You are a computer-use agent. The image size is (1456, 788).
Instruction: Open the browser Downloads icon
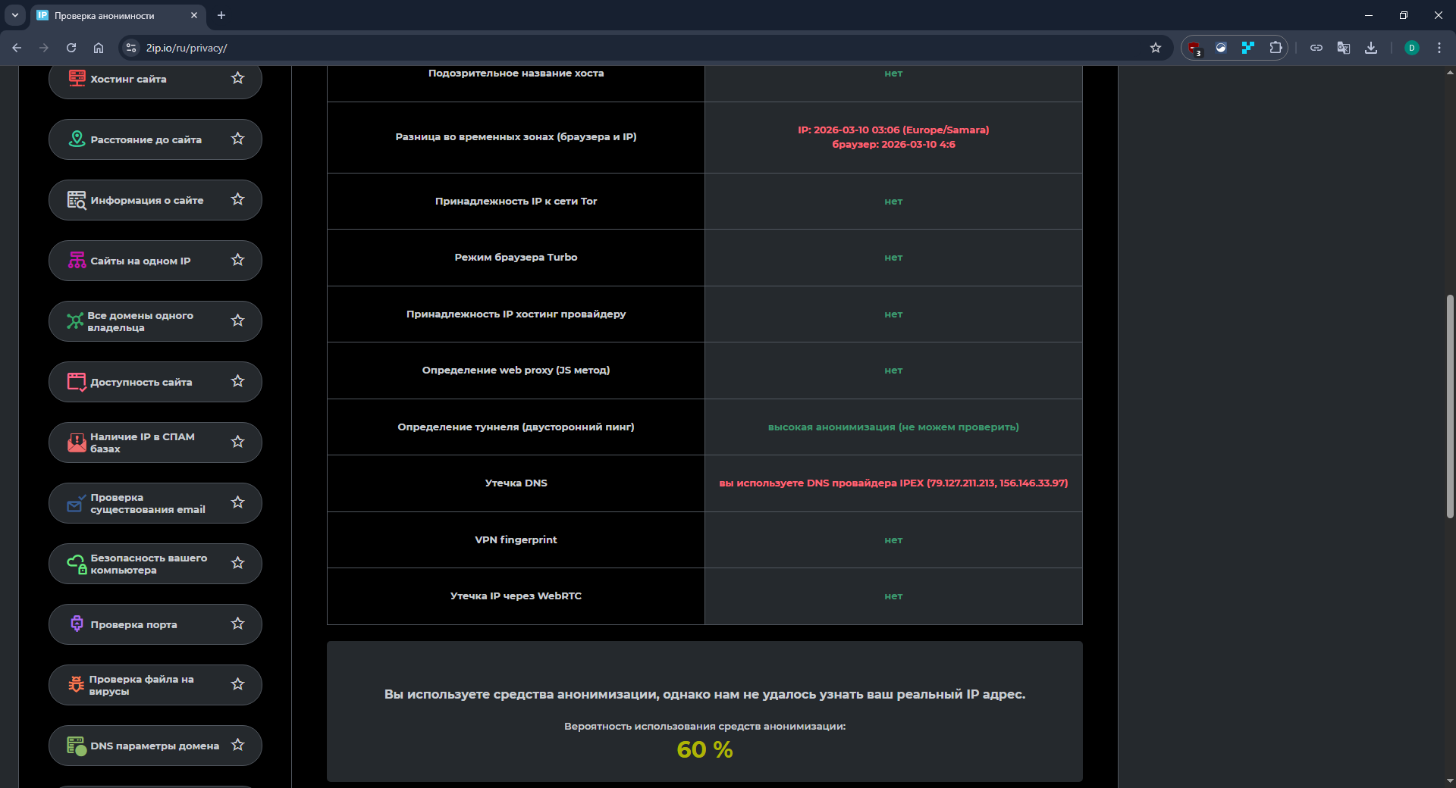tap(1371, 48)
